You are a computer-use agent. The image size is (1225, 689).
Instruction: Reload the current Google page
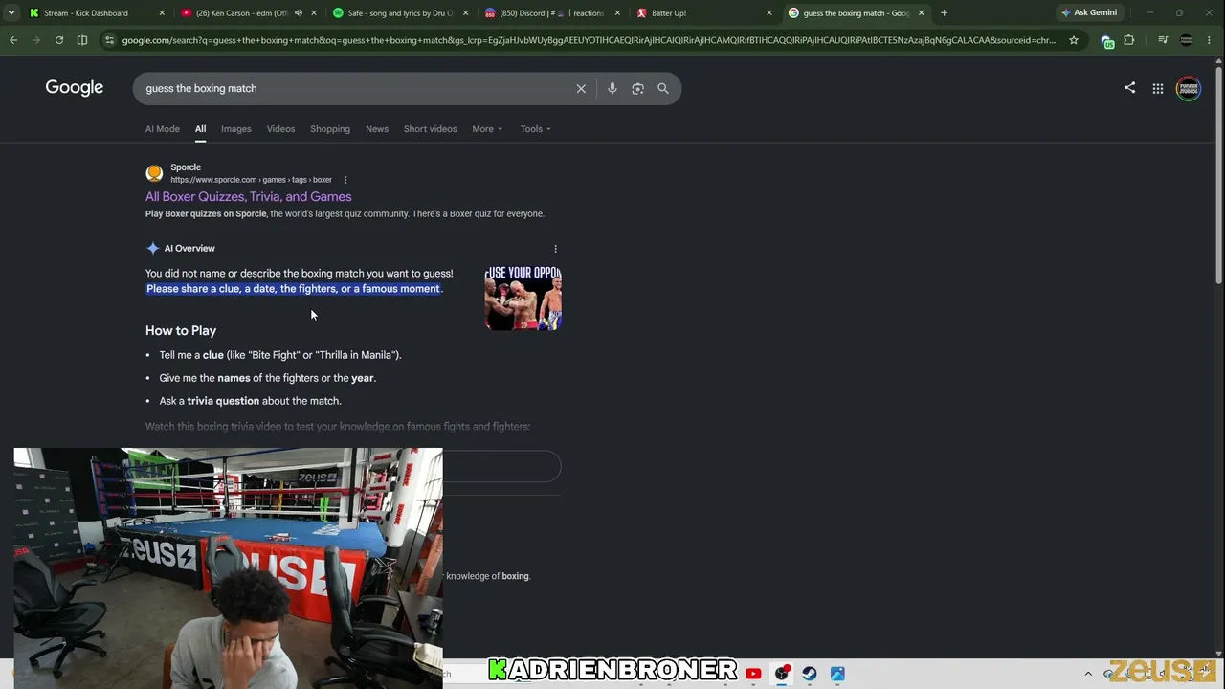pyautogui.click(x=59, y=40)
